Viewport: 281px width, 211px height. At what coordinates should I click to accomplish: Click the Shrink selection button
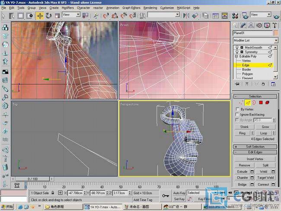coord(244,127)
